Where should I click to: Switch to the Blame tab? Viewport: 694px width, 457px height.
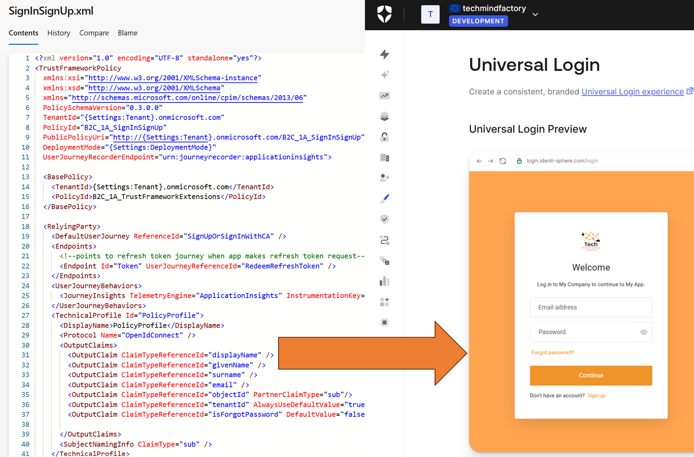click(128, 33)
